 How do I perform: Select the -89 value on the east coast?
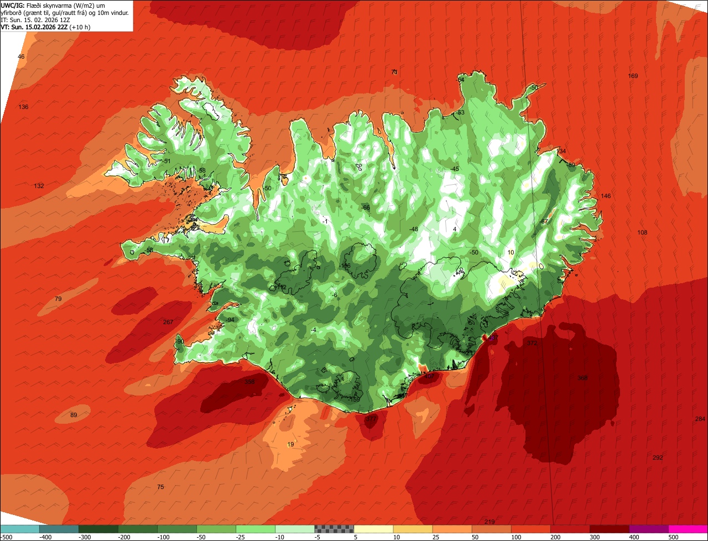click(x=570, y=165)
